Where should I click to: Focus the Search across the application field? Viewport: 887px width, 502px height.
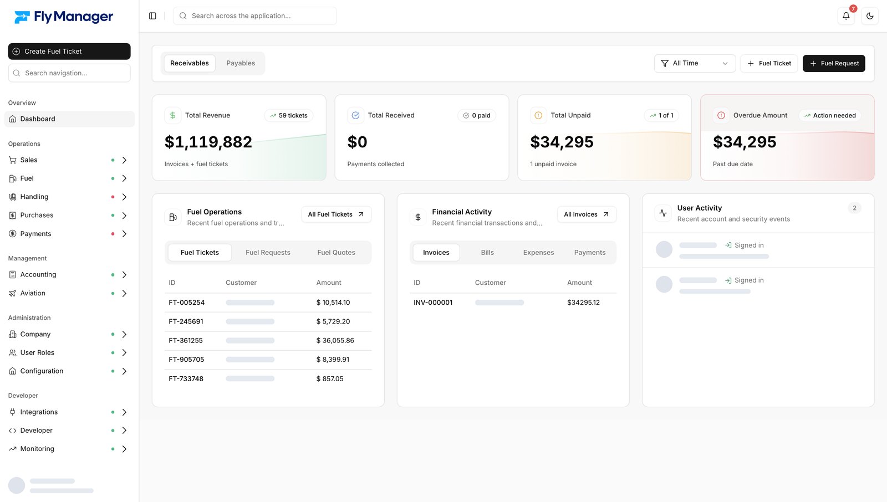click(255, 16)
